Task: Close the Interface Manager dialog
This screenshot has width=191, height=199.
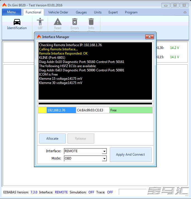Action: pos(149,37)
